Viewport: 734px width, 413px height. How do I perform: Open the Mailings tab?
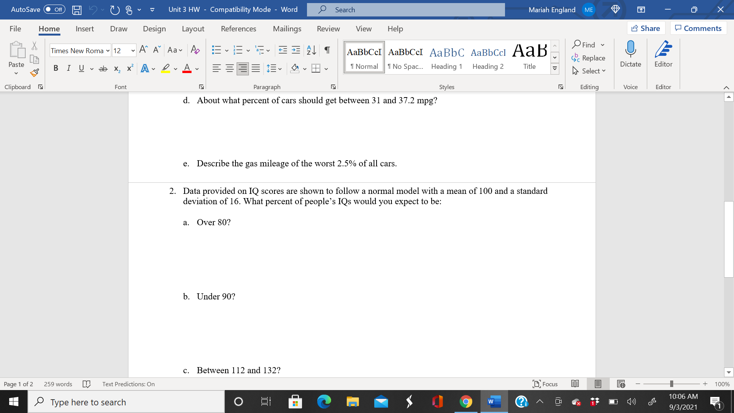(x=287, y=29)
